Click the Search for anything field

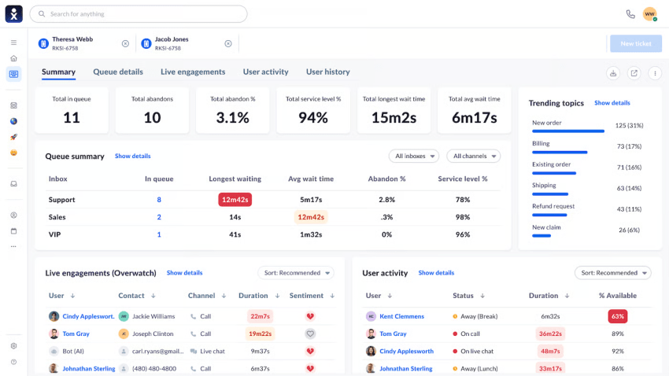[x=139, y=14]
